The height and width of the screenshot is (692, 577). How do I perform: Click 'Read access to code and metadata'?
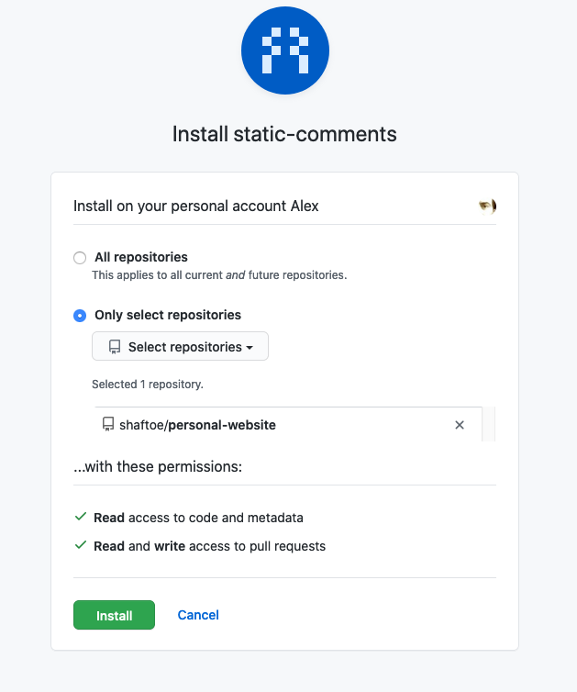(198, 518)
